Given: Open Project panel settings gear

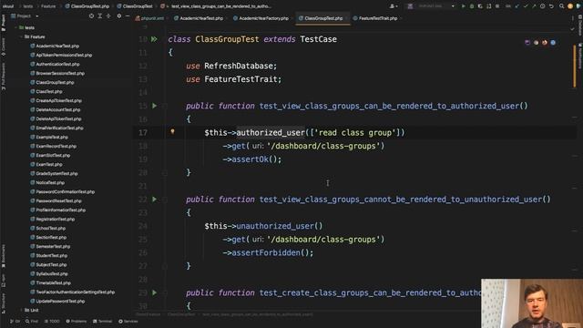Looking at the screenshot, I should pyautogui.click(x=119, y=16).
